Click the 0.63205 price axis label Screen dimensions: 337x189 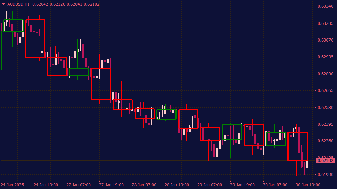[325, 23]
